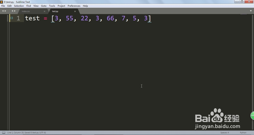The width and height of the screenshot is (254, 135).
Task: Click the number 55 in the list
Action: click(x=70, y=18)
